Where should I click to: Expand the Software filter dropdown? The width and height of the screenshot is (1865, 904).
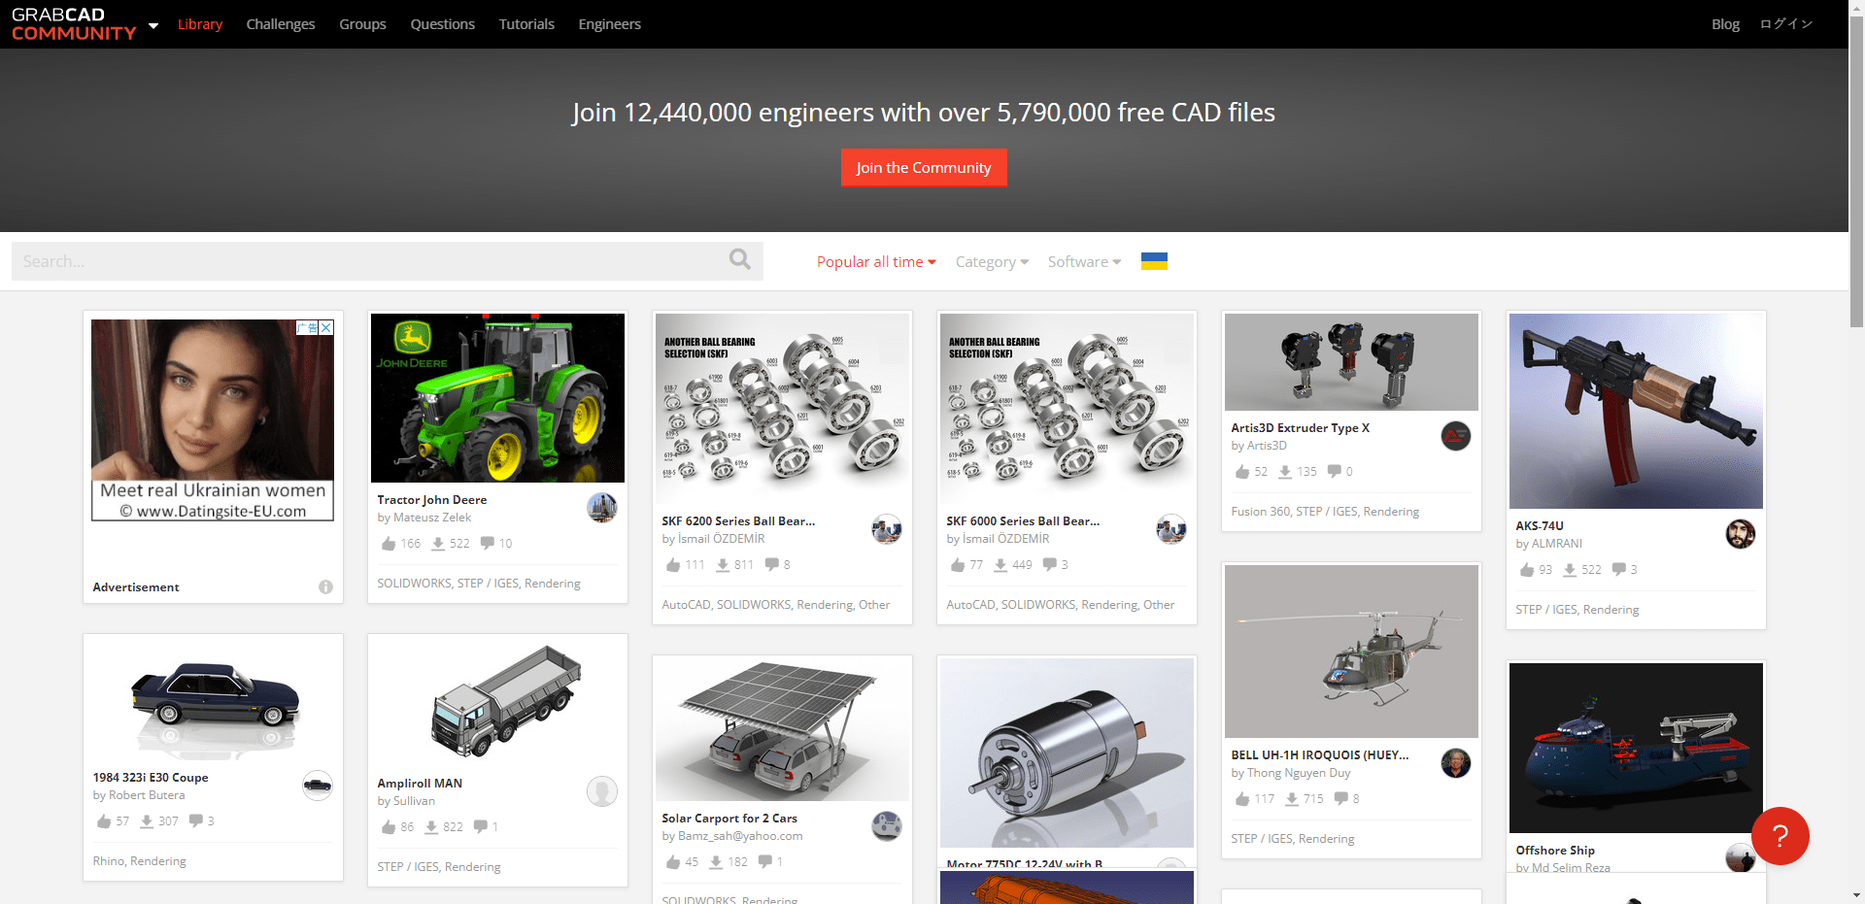coord(1084,262)
